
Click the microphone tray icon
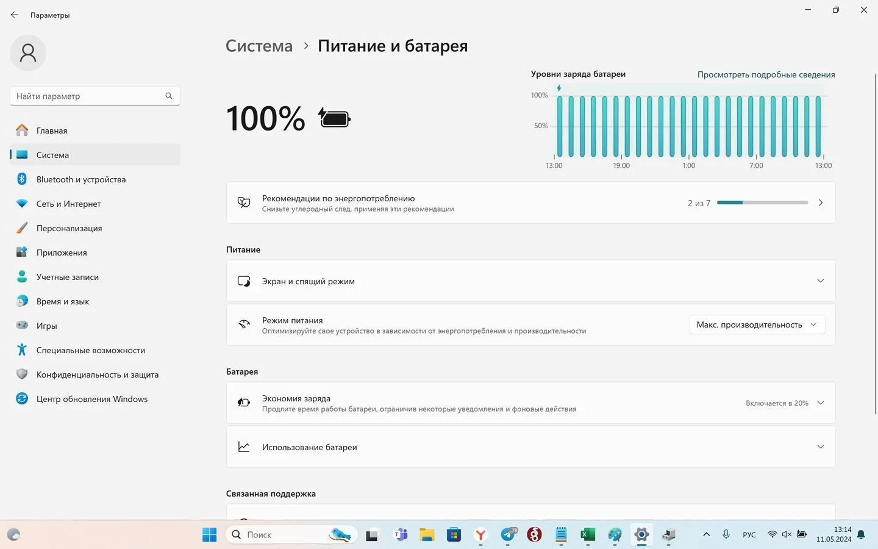click(x=726, y=534)
